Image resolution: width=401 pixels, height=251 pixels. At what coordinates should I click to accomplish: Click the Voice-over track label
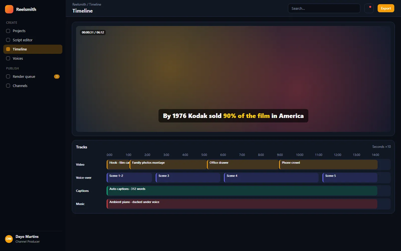tap(84, 178)
